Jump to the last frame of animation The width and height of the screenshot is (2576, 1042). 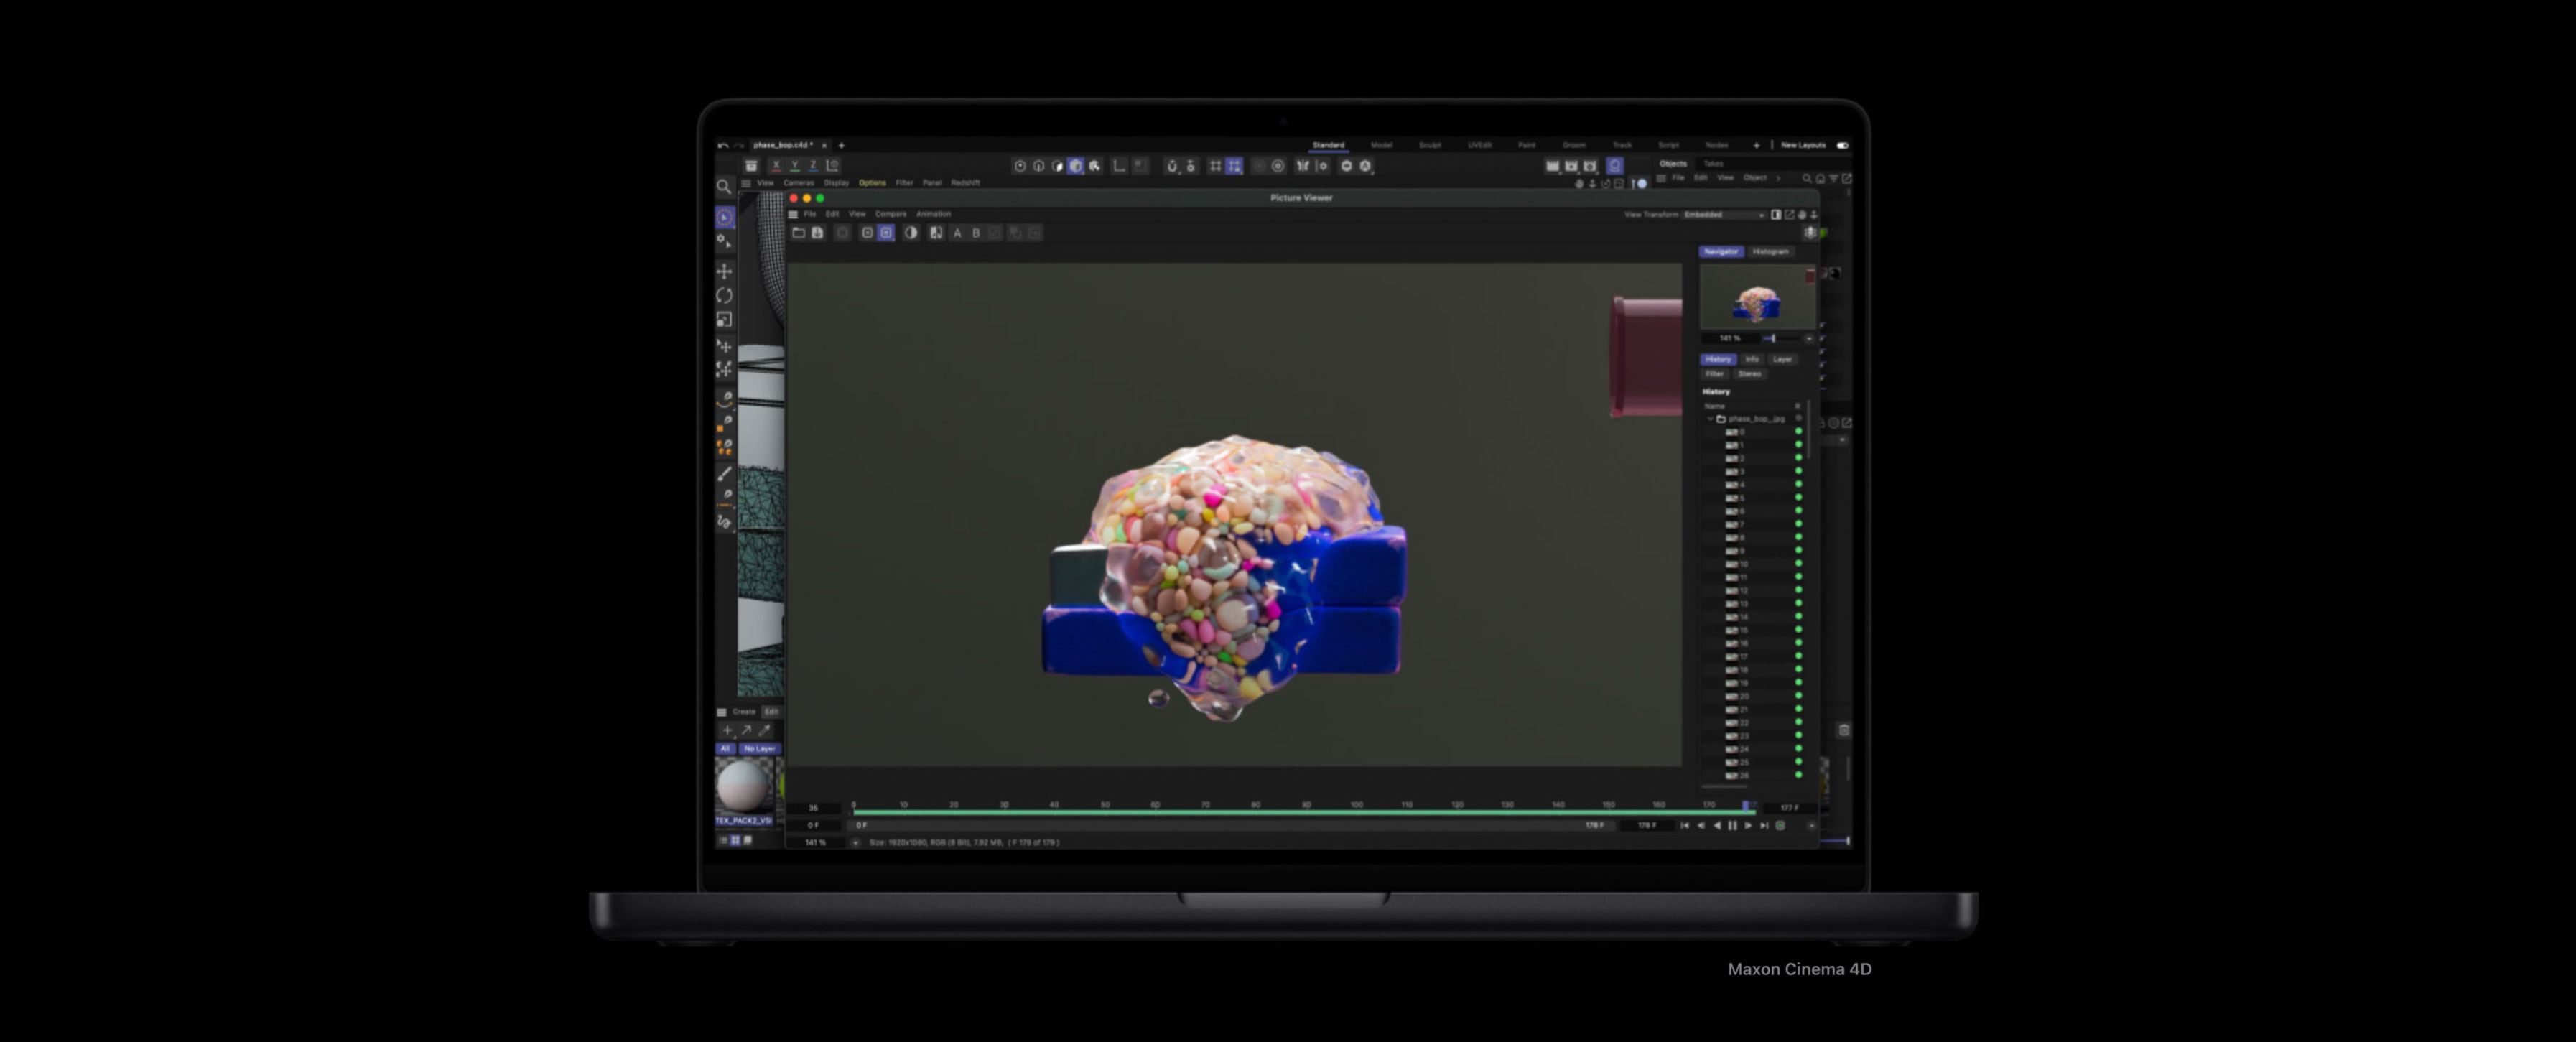[x=1764, y=826]
